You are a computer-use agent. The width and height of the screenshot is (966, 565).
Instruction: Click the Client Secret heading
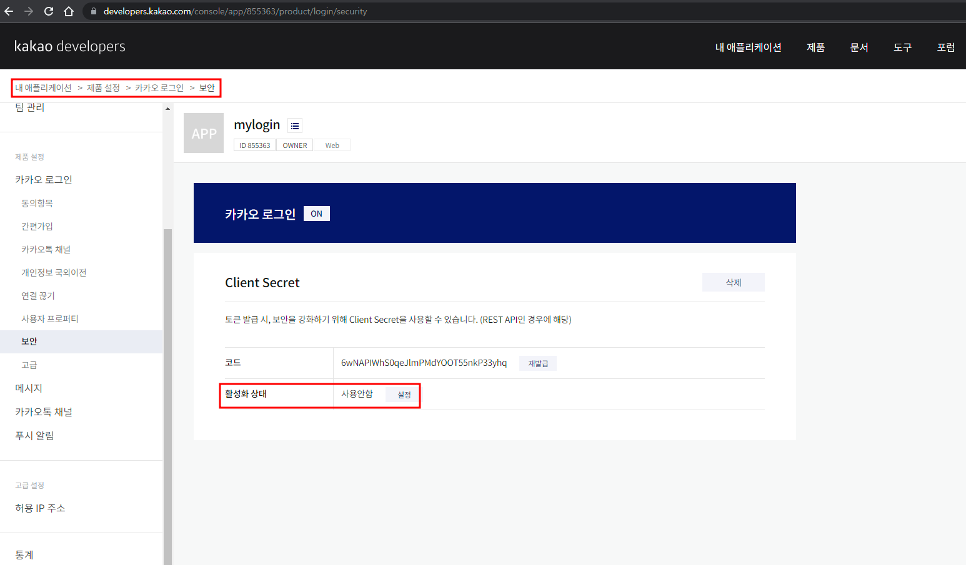coord(262,283)
